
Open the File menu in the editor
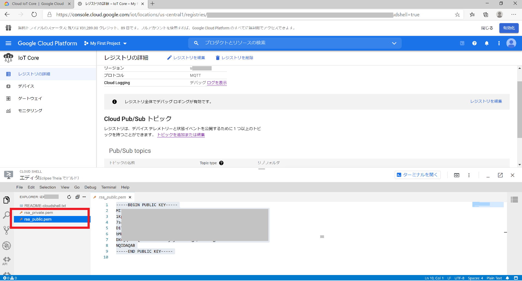[x=19, y=187]
